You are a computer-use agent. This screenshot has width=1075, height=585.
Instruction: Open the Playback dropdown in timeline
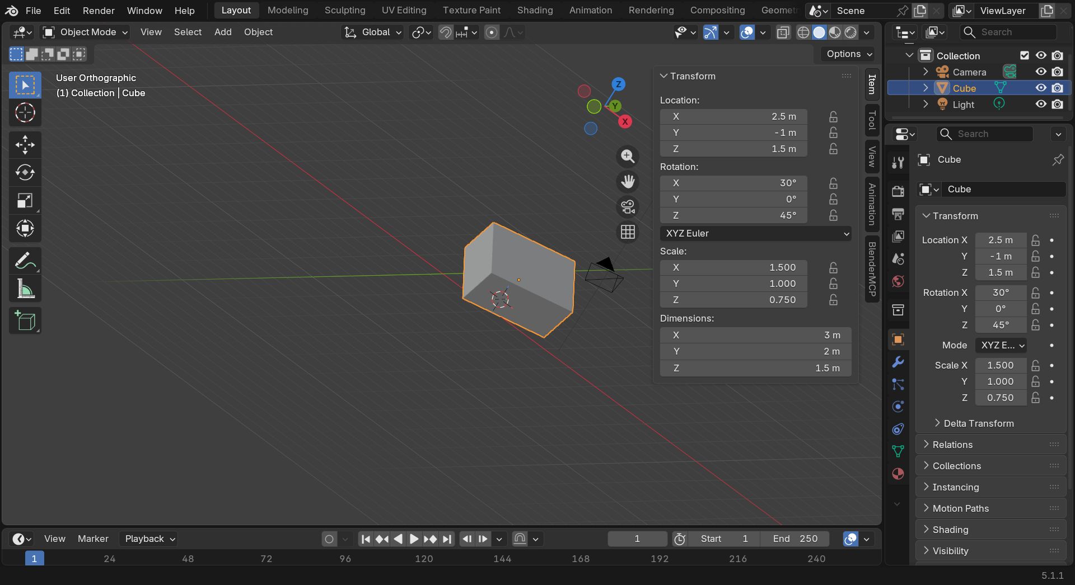coord(149,539)
